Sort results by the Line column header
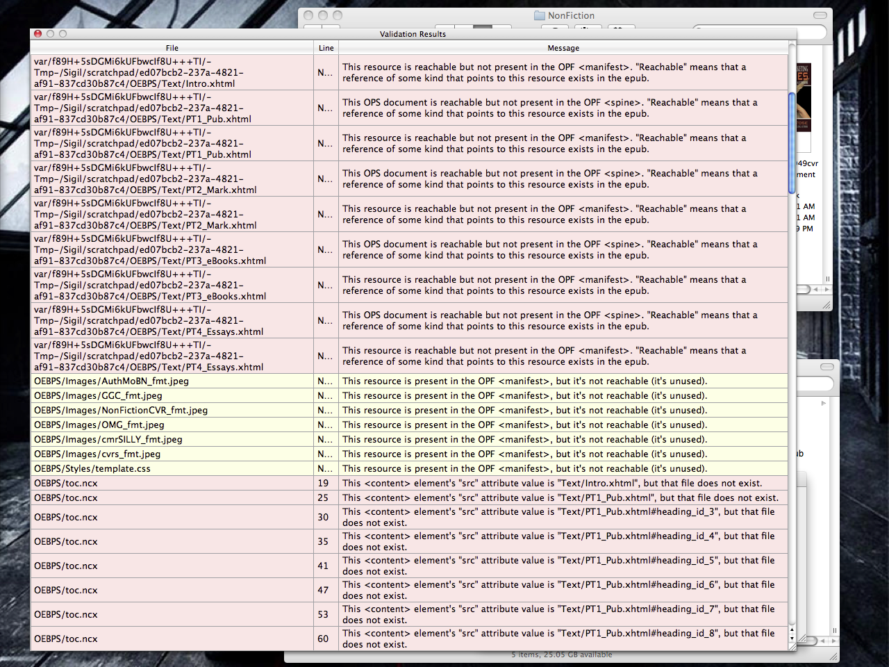Image resolution: width=889 pixels, height=667 pixels. [x=326, y=48]
